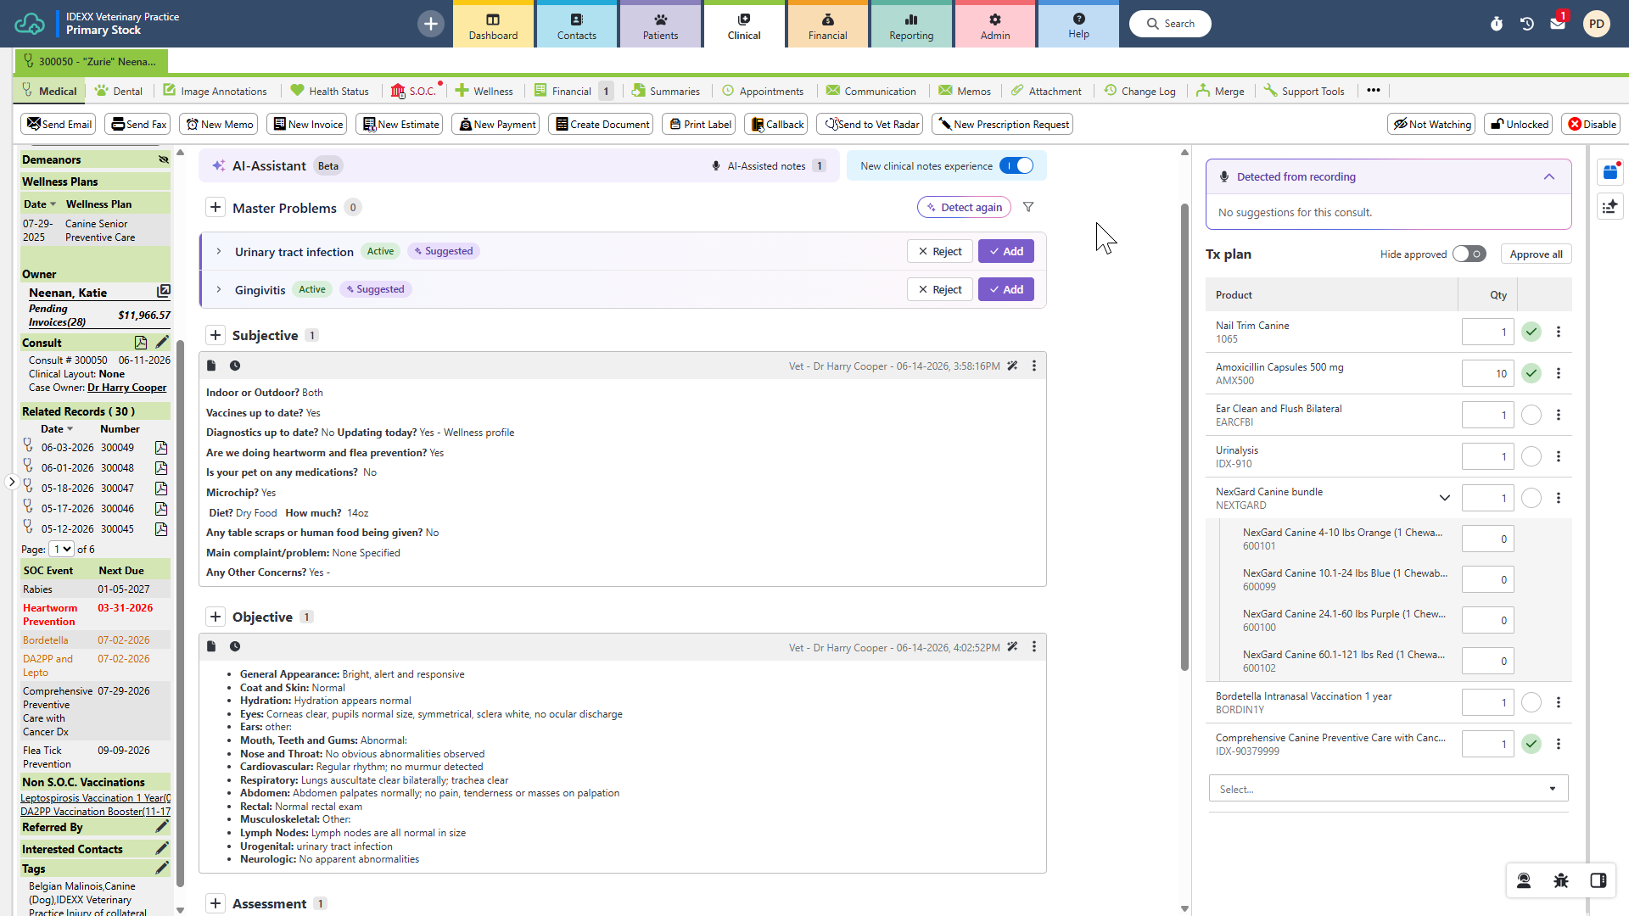This screenshot has height=916, width=1629.
Task: Click quantity field for Amoxicillin Capsules
Action: 1487,373
